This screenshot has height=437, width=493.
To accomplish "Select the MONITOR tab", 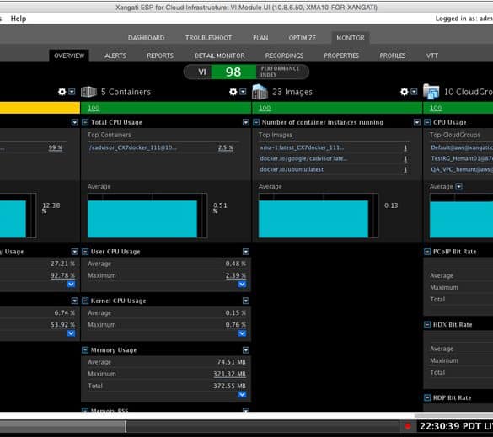I will 351,38.
